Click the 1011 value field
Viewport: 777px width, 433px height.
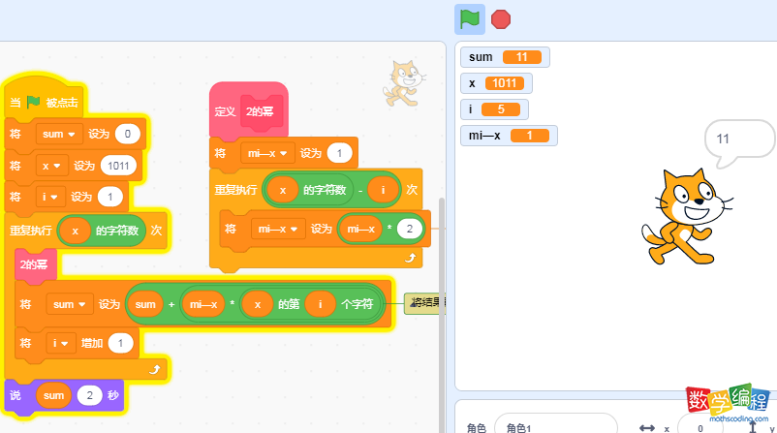tap(121, 166)
